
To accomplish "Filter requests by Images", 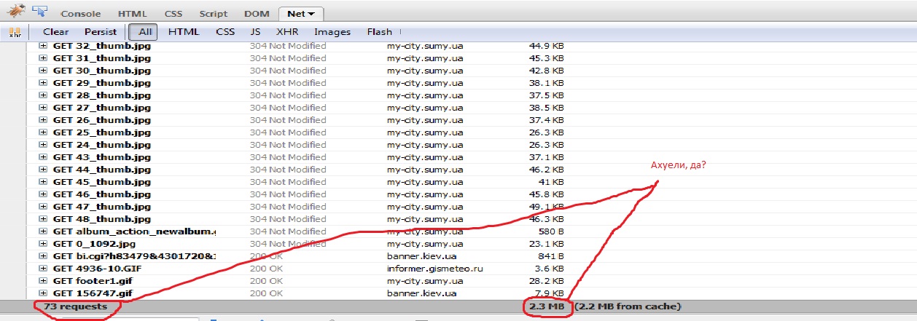I will 332,32.
